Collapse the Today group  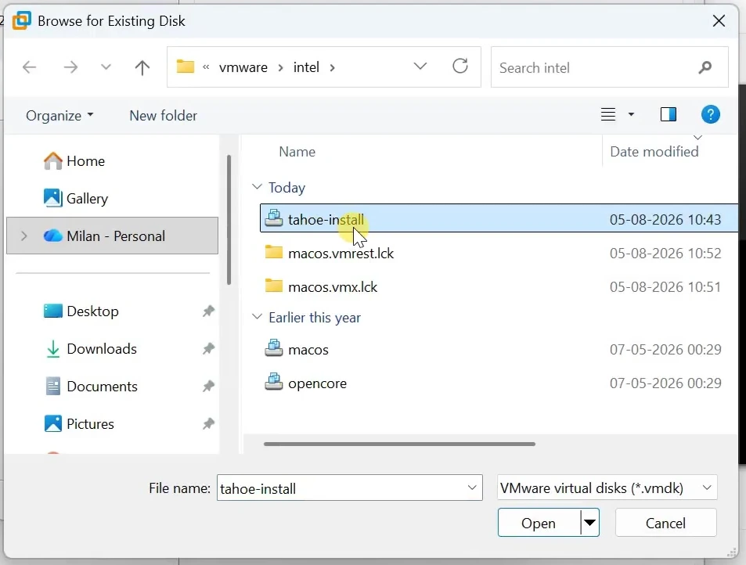click(x=257, y=187)
